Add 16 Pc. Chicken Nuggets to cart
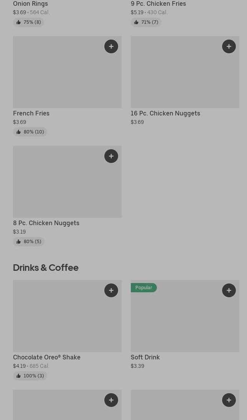Viewport: 247px width, 420px height. 229,46
